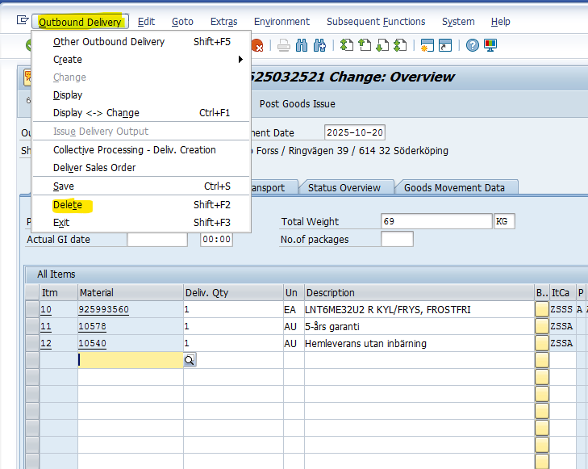
Task: Open search help for empty Material cell
Action: click(x=190, y=360)
